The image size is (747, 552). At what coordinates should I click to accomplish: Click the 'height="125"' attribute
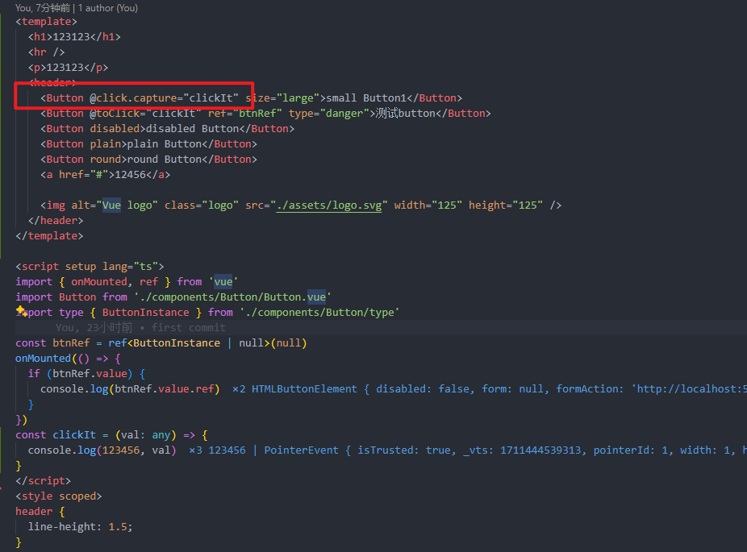point(506,205)
